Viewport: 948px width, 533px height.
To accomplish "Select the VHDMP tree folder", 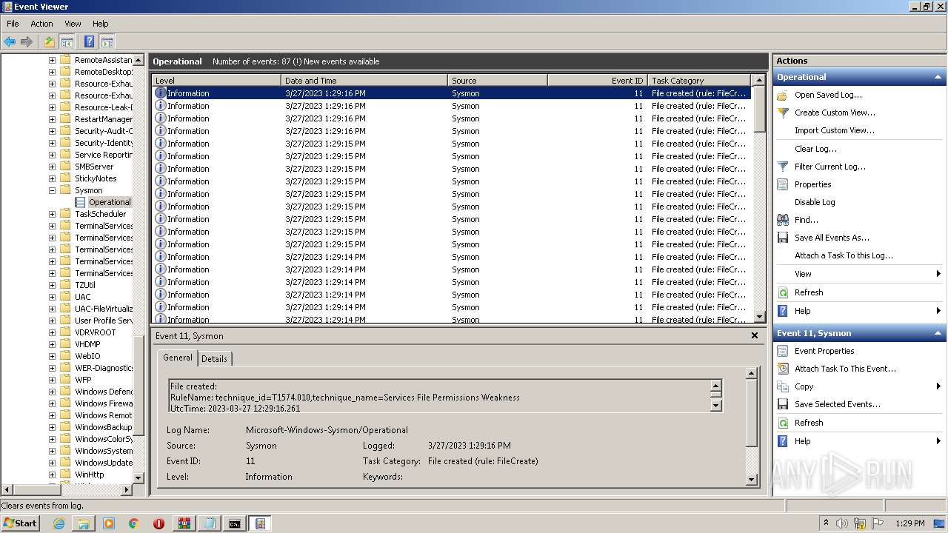I will tap(87, 344).
